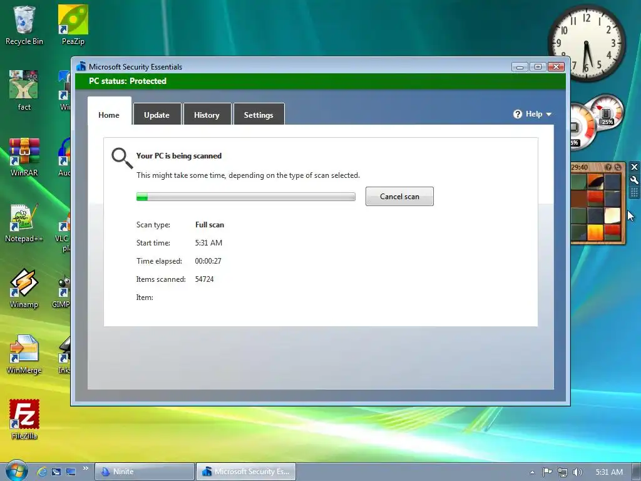
Task: Select the FileZilla desktop shortcut
Action: (24, 420)
